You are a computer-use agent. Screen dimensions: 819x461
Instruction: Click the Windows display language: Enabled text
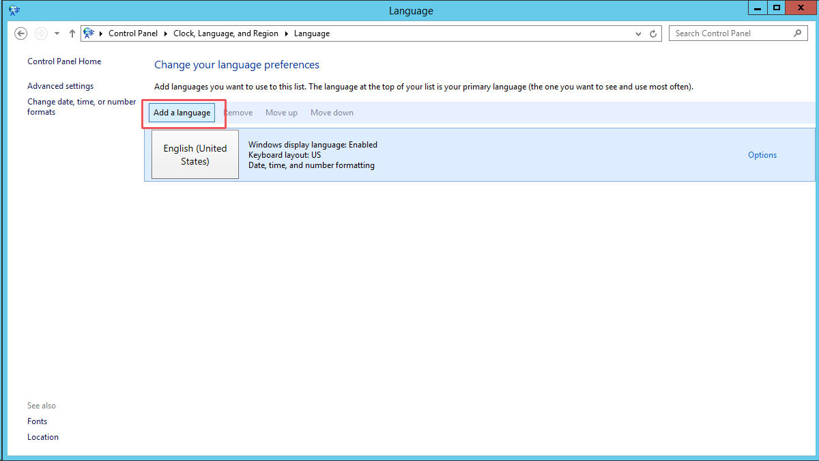coord(313,145)
